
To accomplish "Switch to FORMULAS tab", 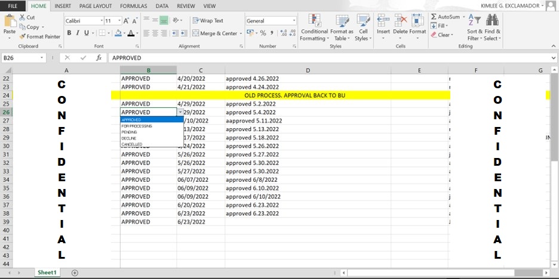I will point(134,6).
